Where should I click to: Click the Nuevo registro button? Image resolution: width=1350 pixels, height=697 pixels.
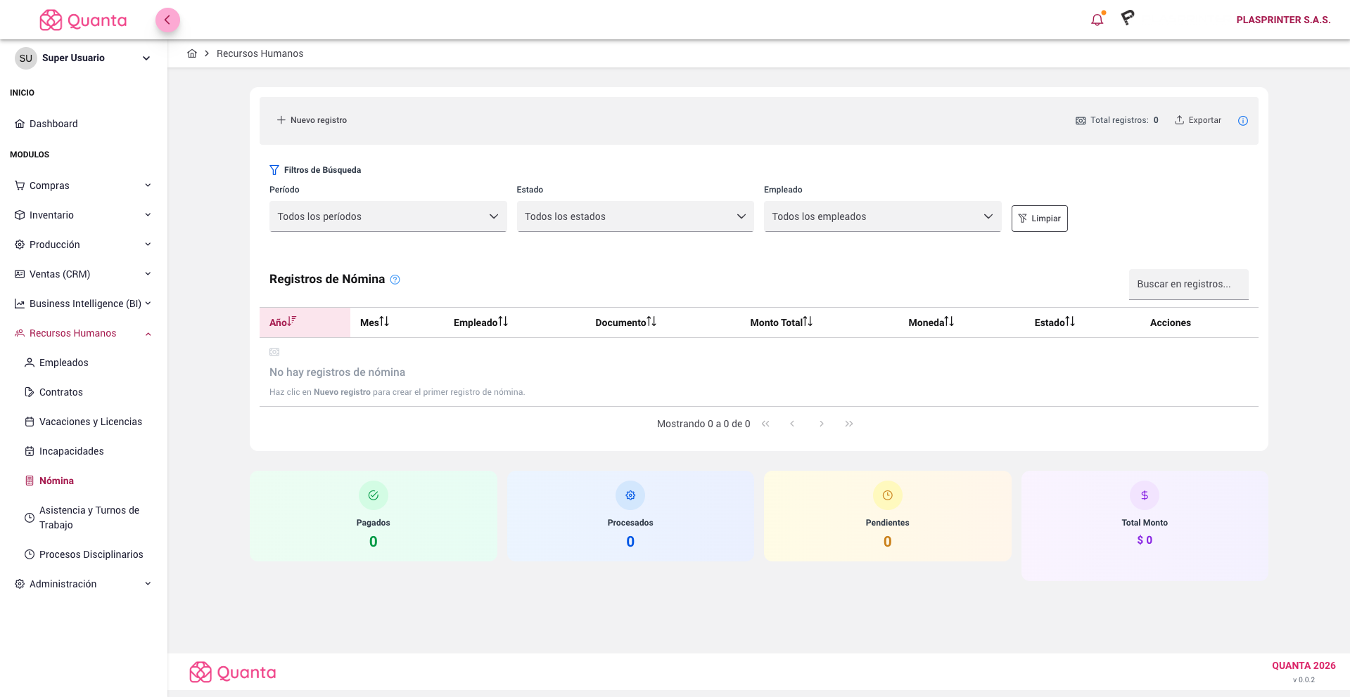(312, 120)
